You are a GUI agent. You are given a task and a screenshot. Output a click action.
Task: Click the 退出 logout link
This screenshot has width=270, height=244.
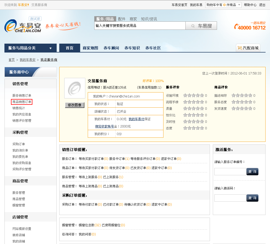point(262,5)
